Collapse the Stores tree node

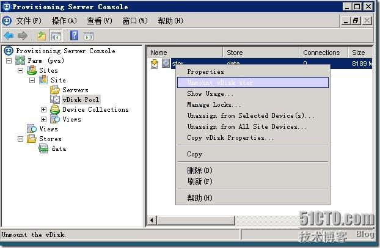pyautogui.click(x=20, y=139)
